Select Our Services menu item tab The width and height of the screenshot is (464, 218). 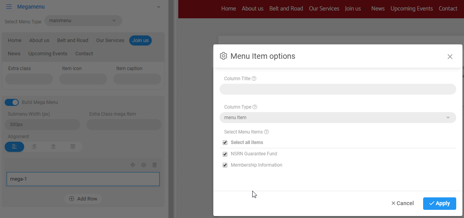tap(110, 40)
